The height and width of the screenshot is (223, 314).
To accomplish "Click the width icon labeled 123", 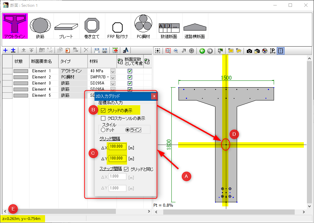I will tap(105, 50).
